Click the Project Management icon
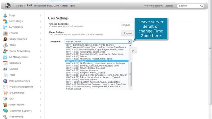 click(5, 87)
